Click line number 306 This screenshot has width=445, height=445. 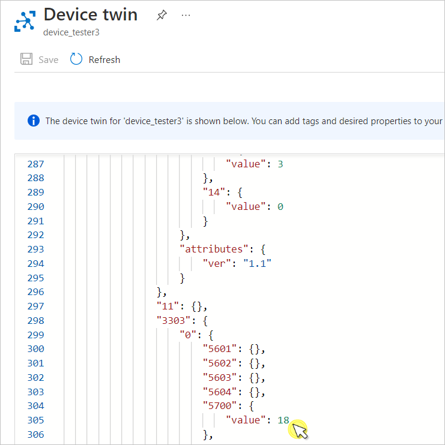pos(36,434)
